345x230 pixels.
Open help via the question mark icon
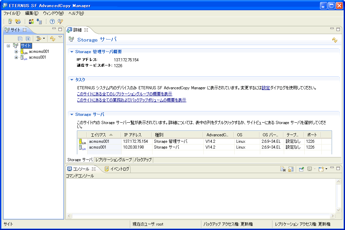pyautogui.click(x=52, y=21)
